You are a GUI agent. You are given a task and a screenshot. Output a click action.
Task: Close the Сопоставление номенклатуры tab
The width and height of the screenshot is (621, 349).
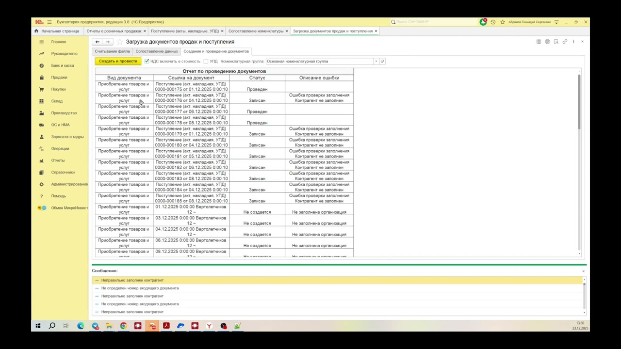pyautogui.click(x=287, y=31)
